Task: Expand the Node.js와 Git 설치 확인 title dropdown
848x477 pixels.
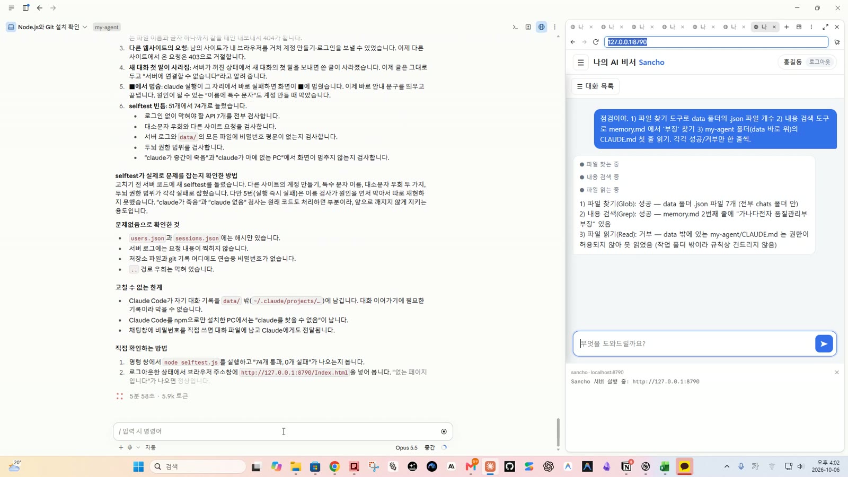Action: tap(85, 27)
